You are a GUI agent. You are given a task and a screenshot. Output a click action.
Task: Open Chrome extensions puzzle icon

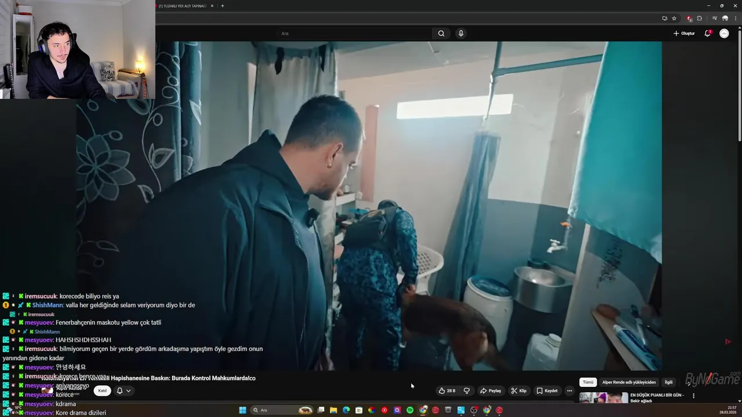699,19
